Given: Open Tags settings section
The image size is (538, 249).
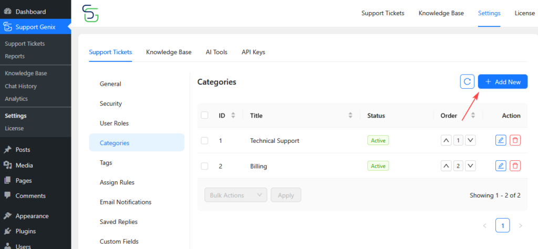Looking at the screenshot, I should click(137, 162).
